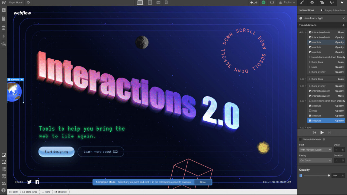The height and width of the screenshot is (195, 347).
Task: Switch to the Style Manager droplets tab
Action: (332, 2)
